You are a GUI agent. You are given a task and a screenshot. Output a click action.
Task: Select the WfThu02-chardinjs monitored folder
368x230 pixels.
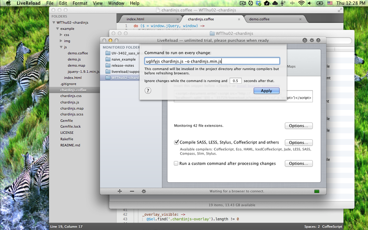point(120,78)
